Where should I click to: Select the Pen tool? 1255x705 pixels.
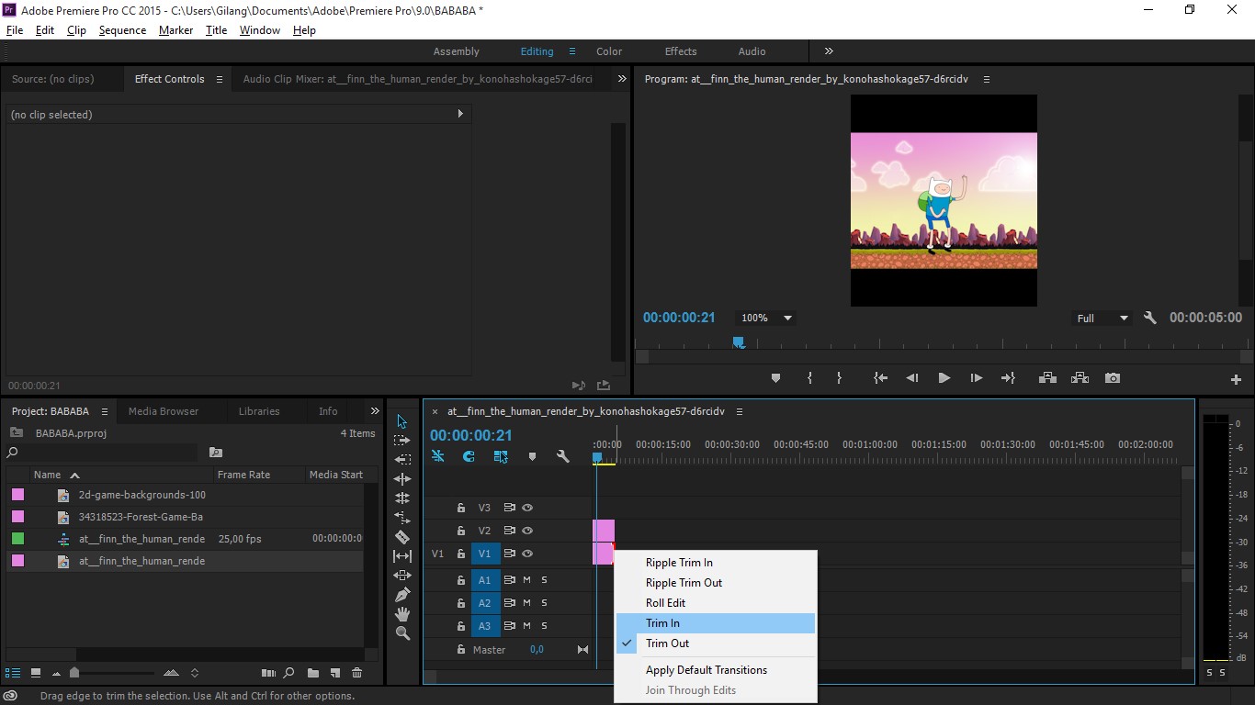[401, 595]
